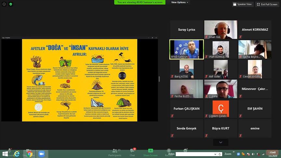Click the 'You are viewing AFAD Samsun's screen' banner

pos(140,2)
